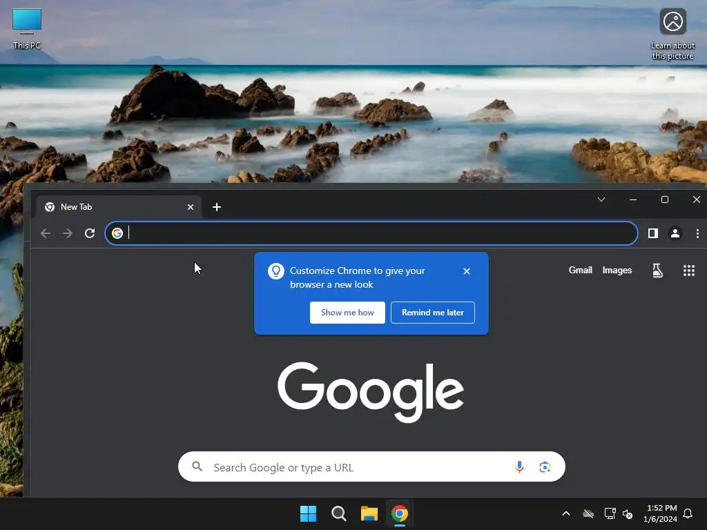Click the Show me how button
The width and height of the screenshot is (707, 530).
coord(347,313)
